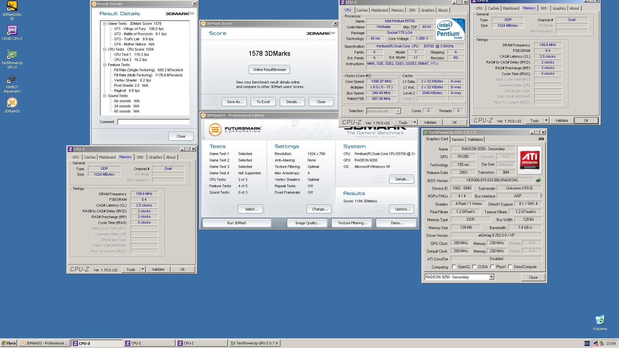The image size is (619, 348).
Task: Collapse the Feature Tests tree node
Action: click(105, 65)
